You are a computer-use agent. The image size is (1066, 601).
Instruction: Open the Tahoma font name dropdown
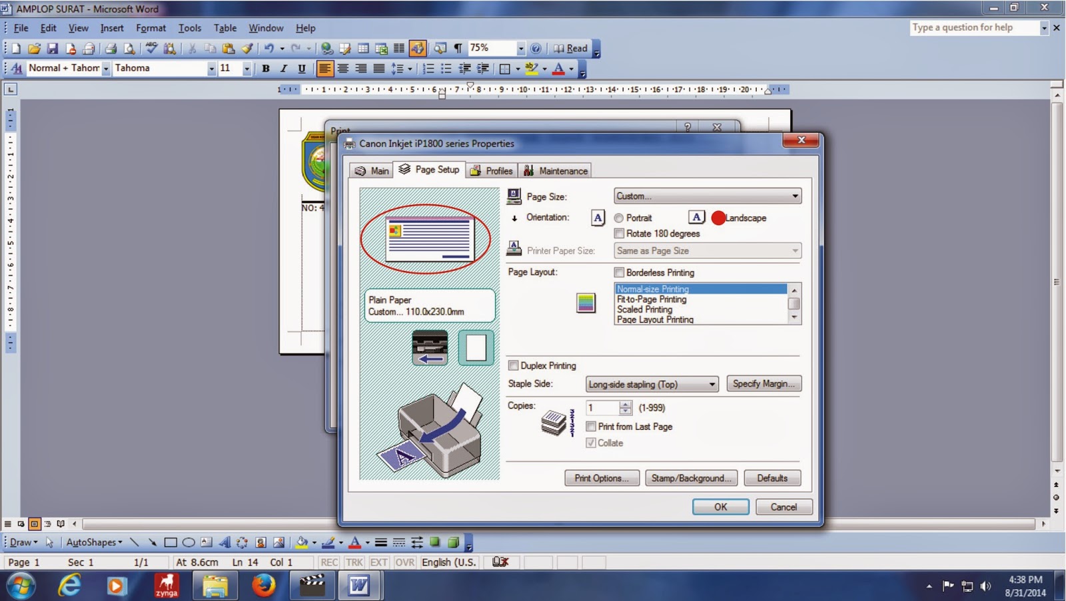tap(211, 69)
